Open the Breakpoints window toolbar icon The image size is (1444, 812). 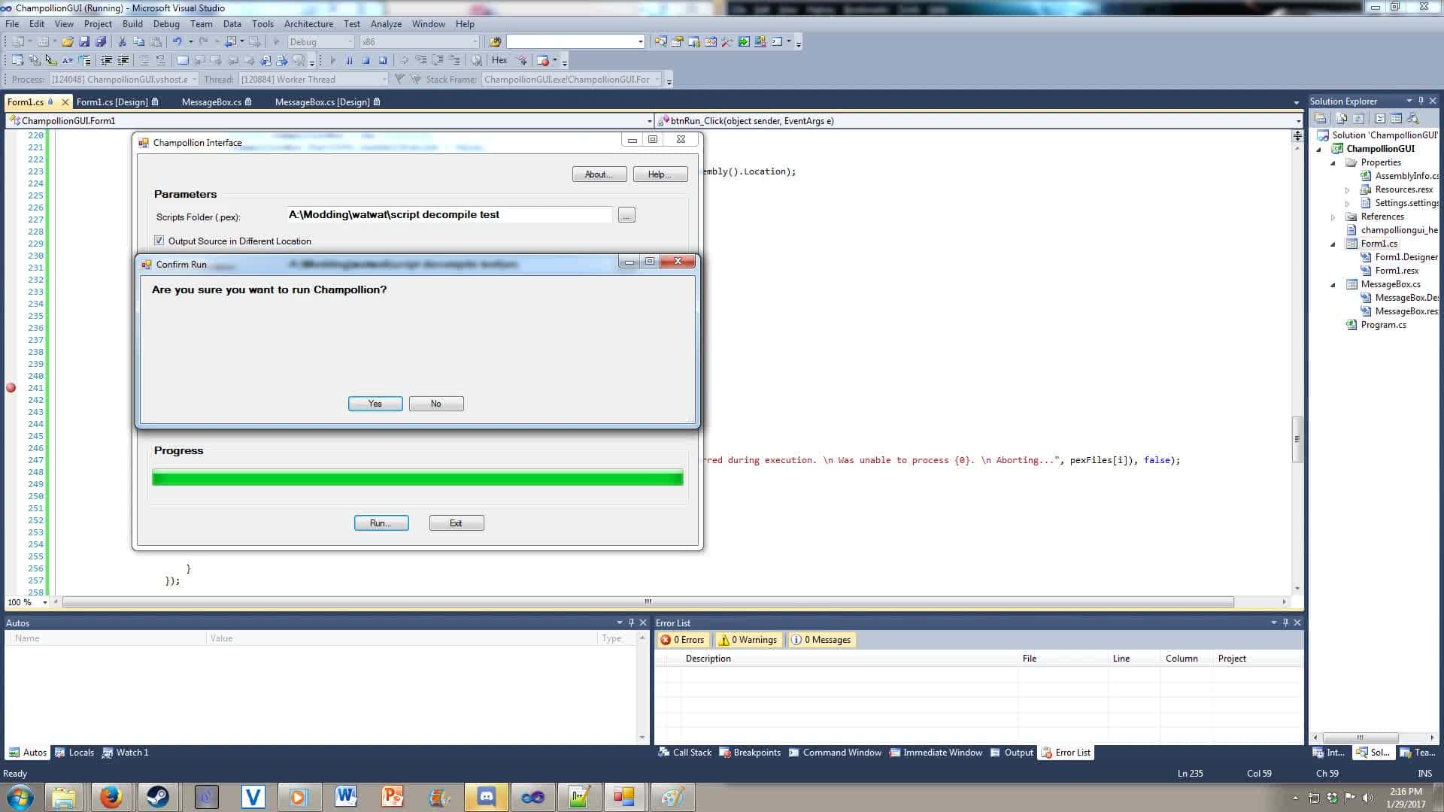pos(543,60)
